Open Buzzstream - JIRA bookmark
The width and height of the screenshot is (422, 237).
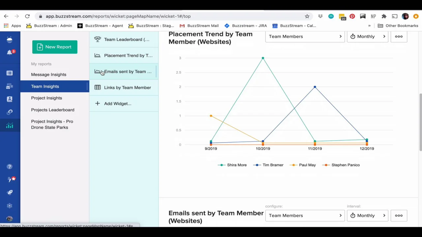coord(245,26)
